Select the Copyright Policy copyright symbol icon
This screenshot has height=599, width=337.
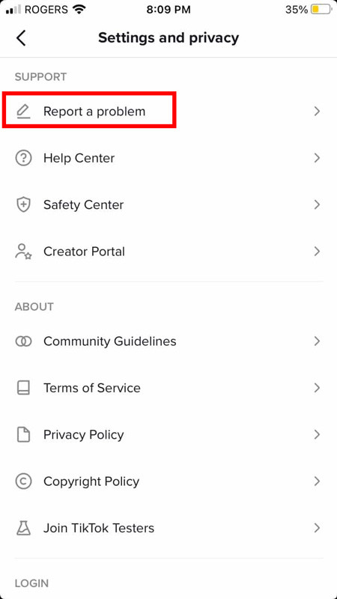[x=23, y=481]
